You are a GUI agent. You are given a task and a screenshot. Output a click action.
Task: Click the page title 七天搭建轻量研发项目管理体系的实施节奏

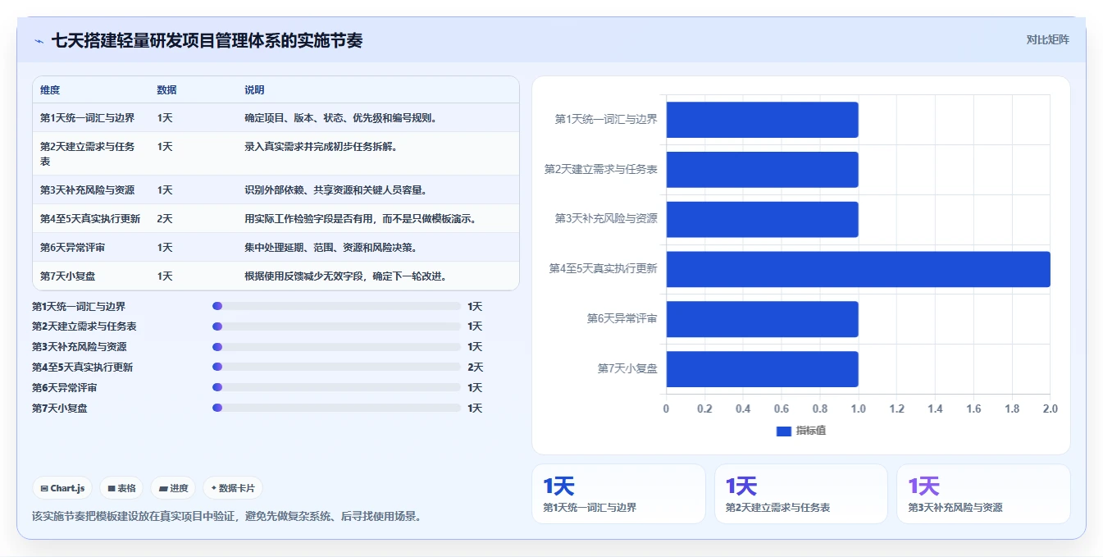point(207,40)
